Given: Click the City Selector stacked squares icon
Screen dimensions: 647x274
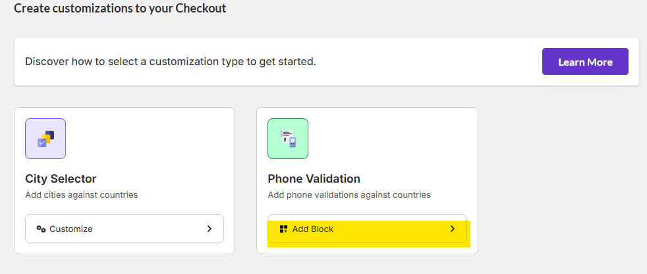Looking at the screenshot, I should pyautogui.click(x=45, y=139).
